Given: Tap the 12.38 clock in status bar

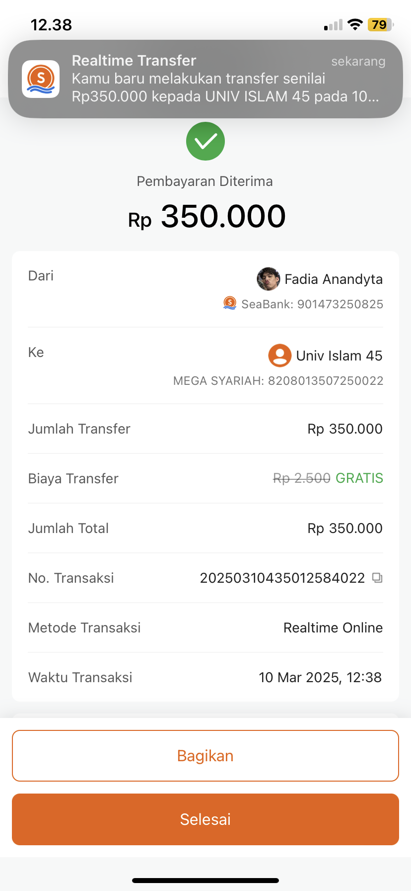Looking at the screenshot, I should click(x=52, y=25).
